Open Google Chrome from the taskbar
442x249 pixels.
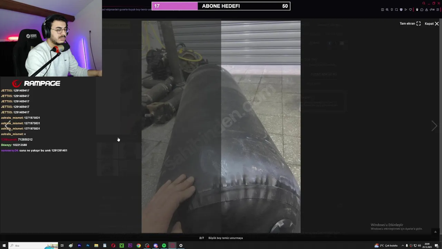point(138,246)
